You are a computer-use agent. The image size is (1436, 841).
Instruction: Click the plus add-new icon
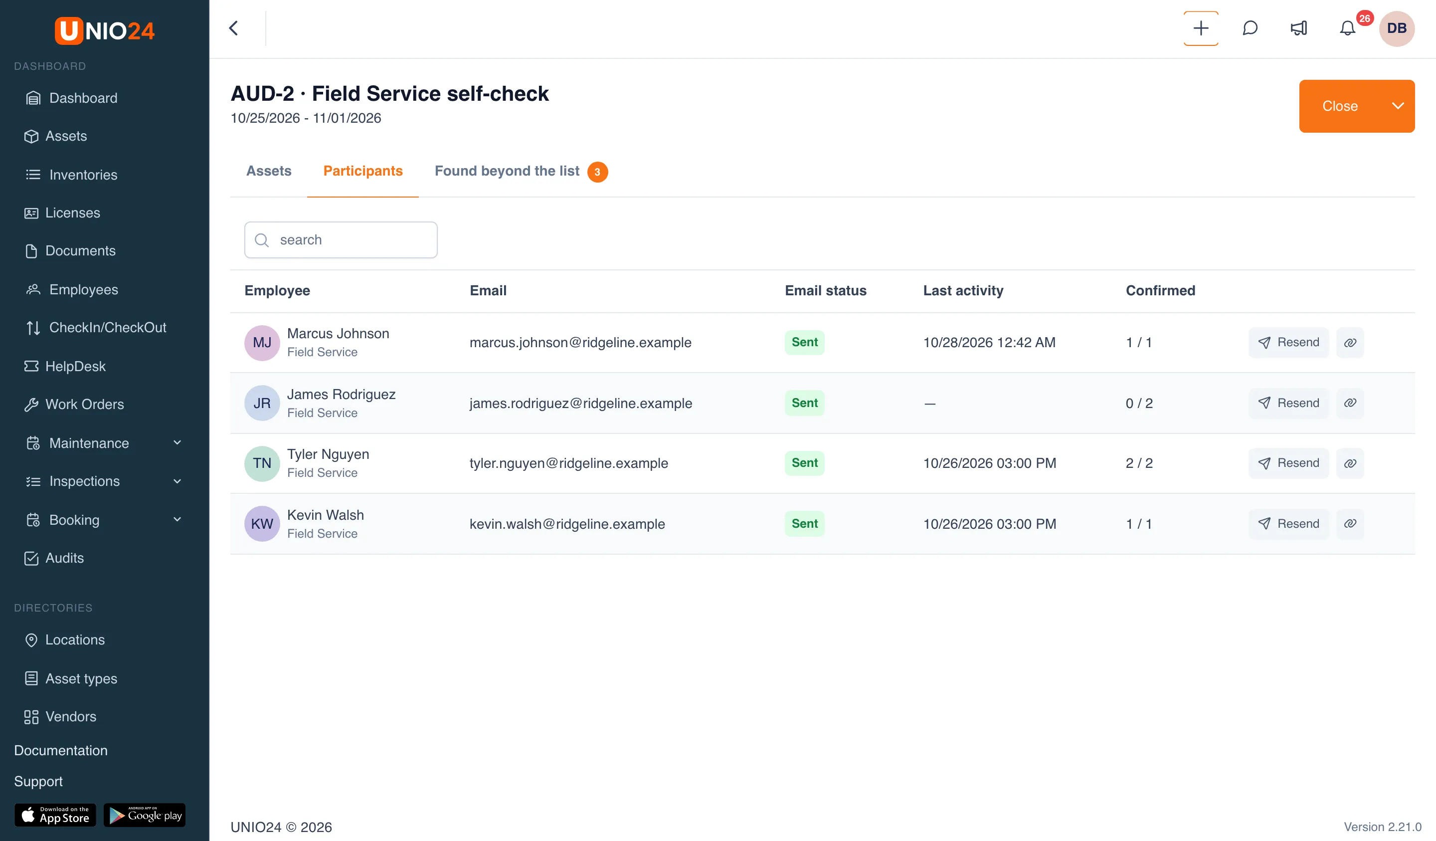[x=1201, y=28]
